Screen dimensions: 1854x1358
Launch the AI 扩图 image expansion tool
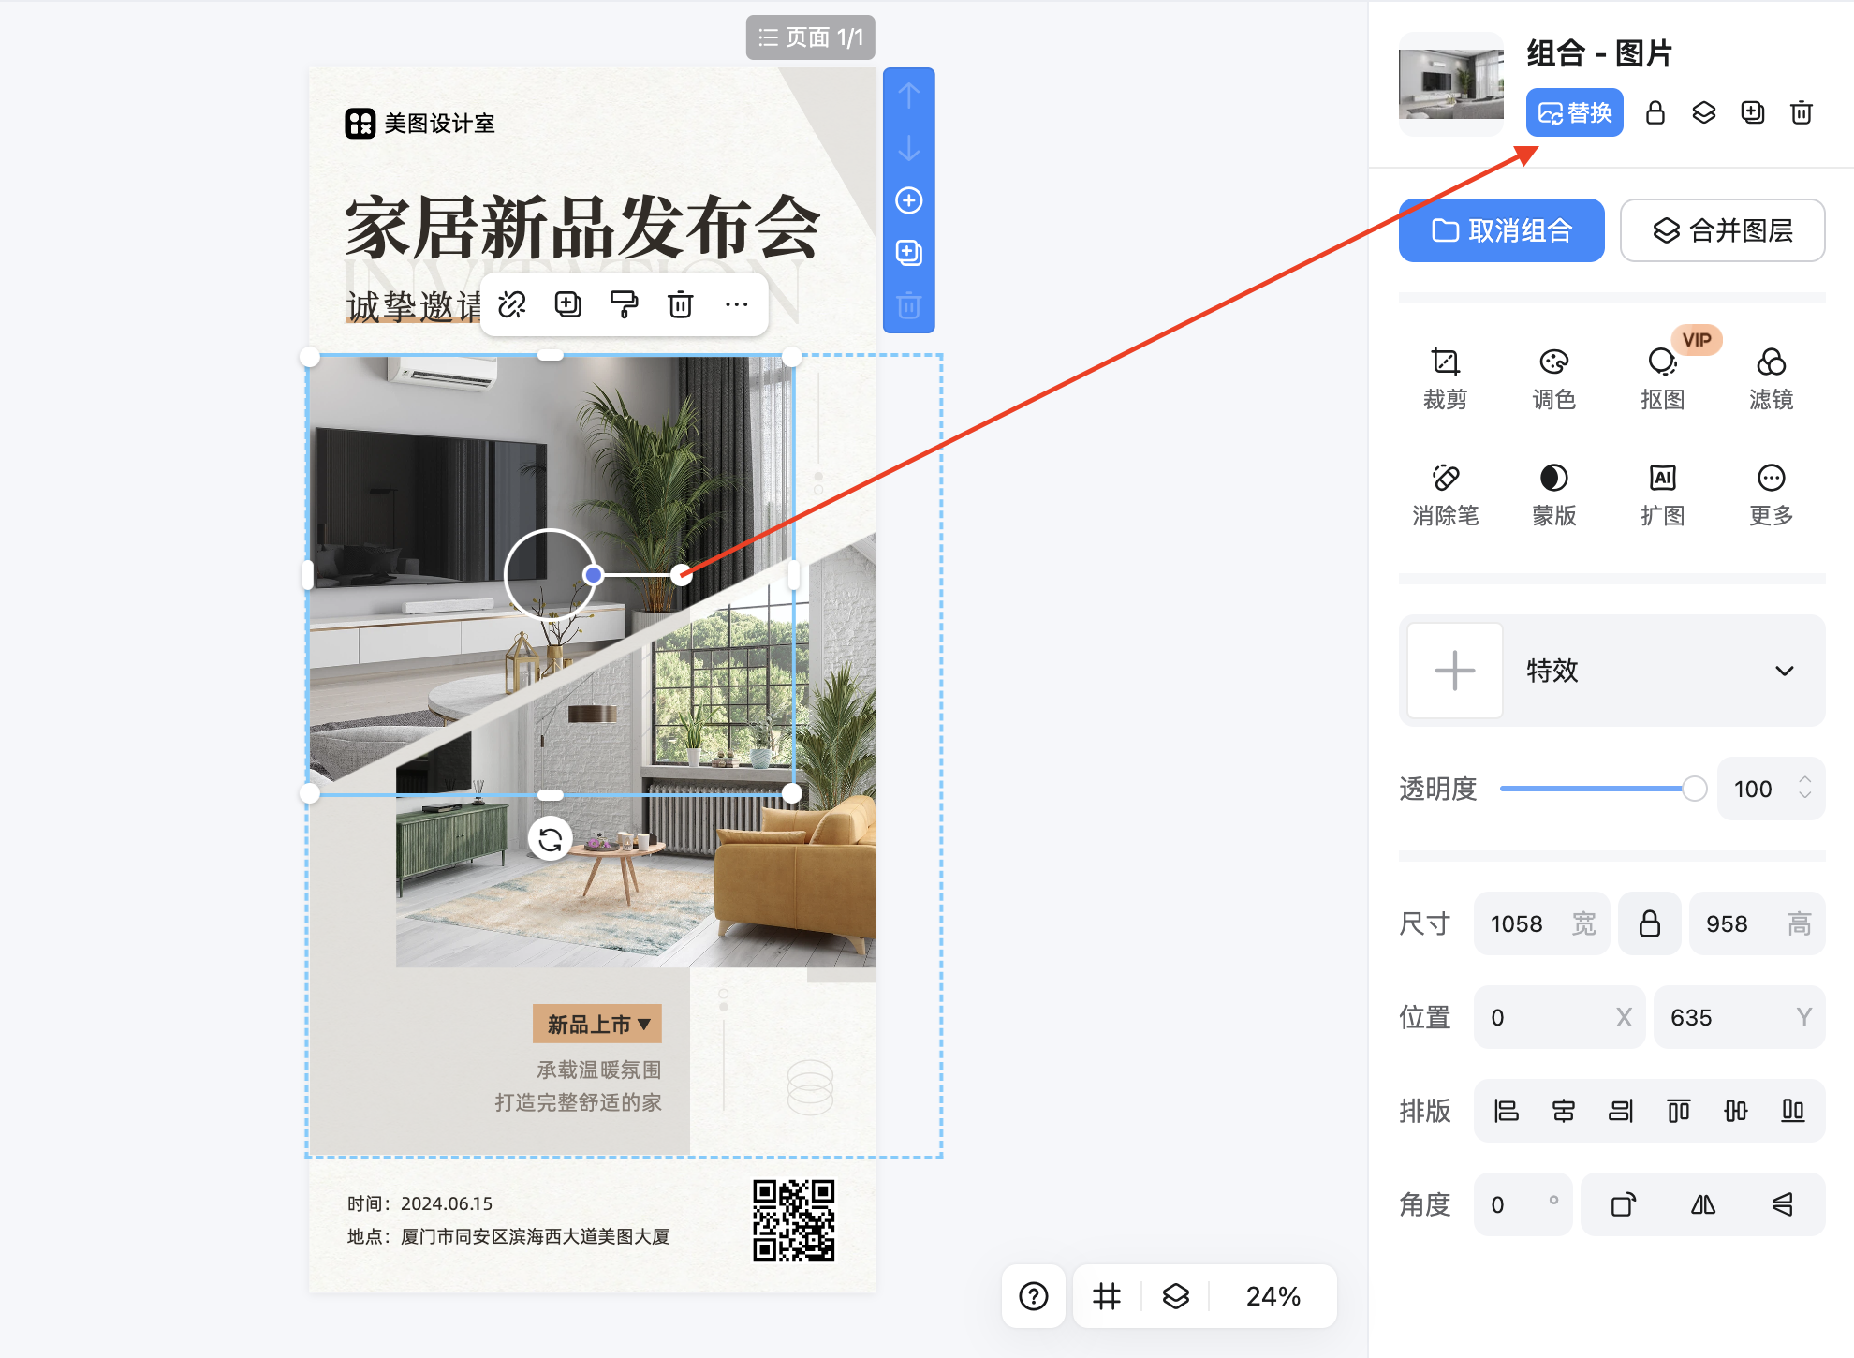tap(1663, 492)
